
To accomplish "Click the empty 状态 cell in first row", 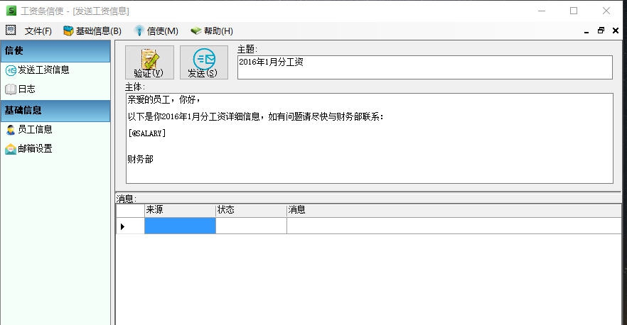I will 251,226.
